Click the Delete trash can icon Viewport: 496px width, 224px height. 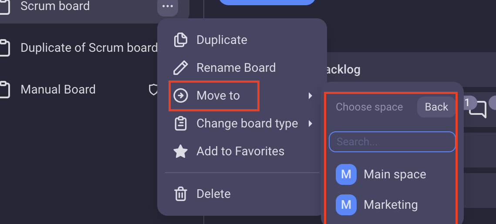coord(181,194)
